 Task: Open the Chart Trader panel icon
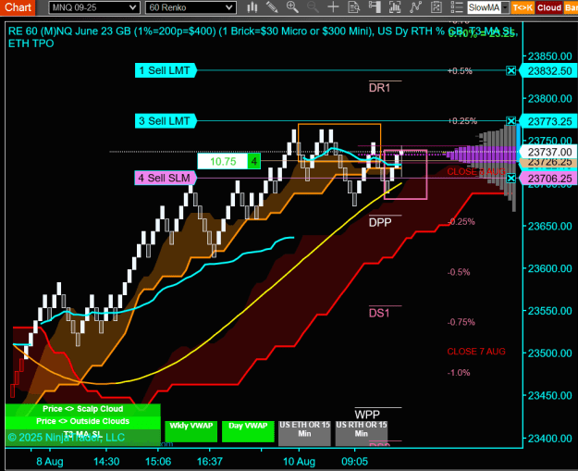[x=375, y=7]
